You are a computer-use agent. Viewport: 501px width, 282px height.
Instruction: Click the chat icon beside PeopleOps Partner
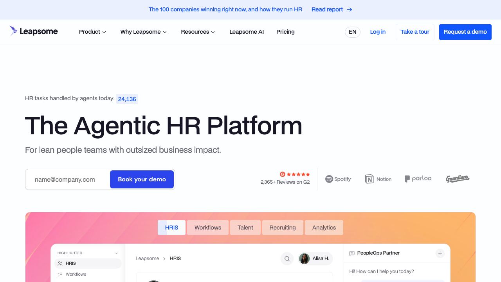[x=352, y=253]
